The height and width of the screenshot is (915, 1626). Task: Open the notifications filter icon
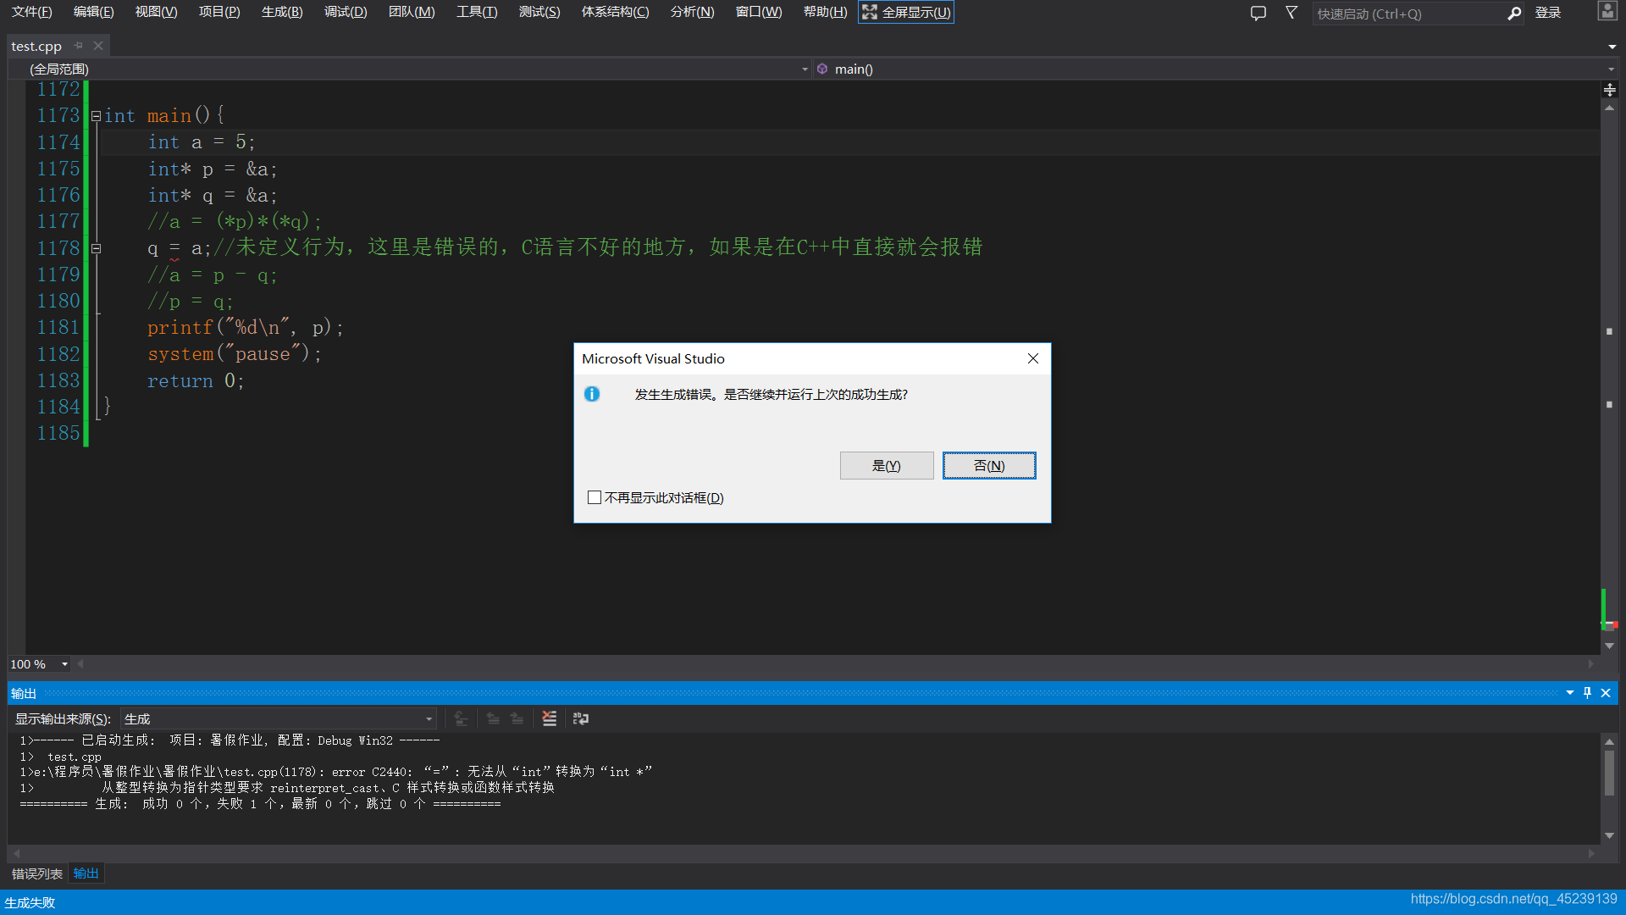[1291, 13]
